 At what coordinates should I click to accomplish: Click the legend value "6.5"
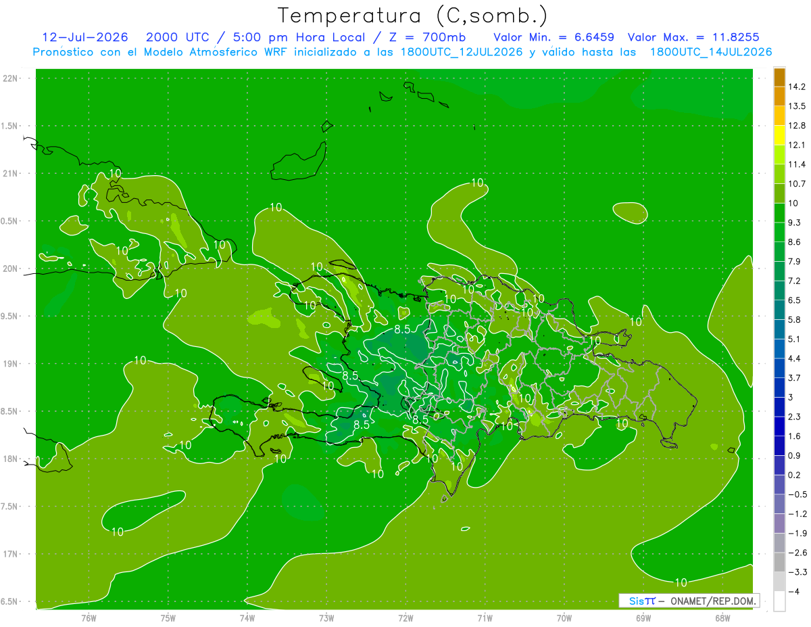[795, 300]
